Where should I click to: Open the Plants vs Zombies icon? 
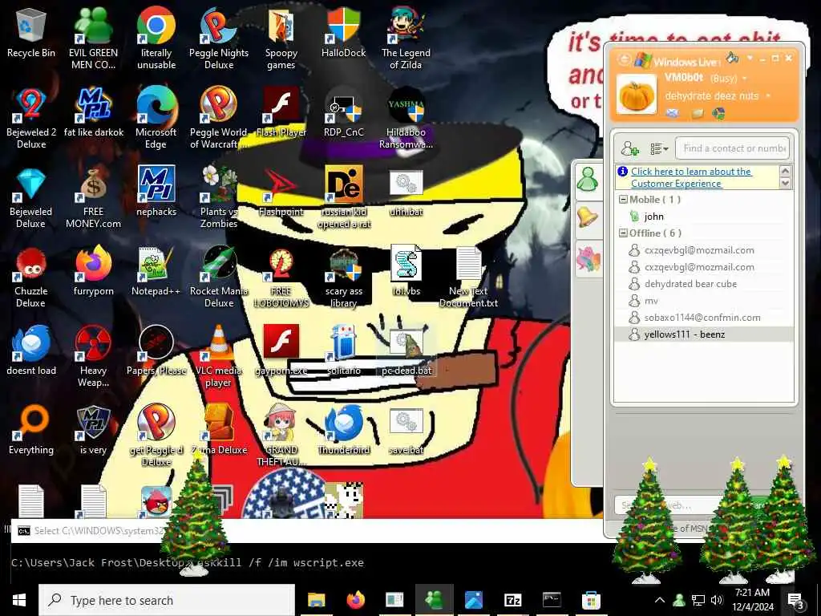click(x=219, y=198)
